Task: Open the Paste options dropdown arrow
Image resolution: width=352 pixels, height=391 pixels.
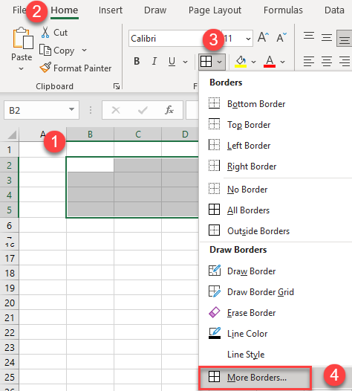Action: [22, 68]
